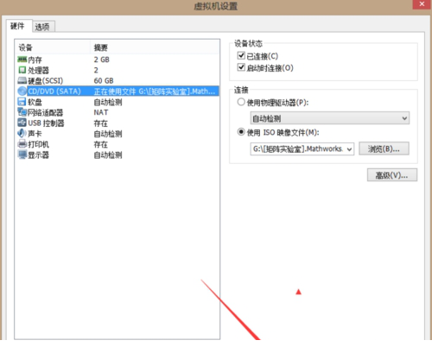Switch to the 硬件 hardware tab
The height and width of the screenshot is (353, 432).
tap(17, 26)
